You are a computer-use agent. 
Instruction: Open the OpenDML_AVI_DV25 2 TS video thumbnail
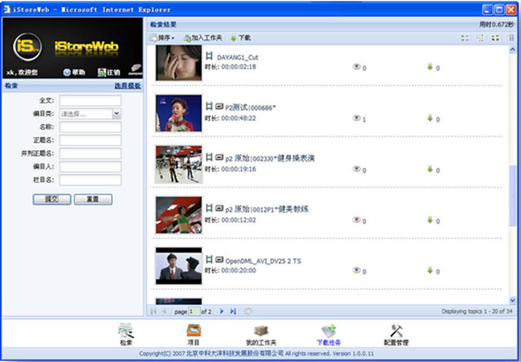pyautogui.click(x=179, y=266)
